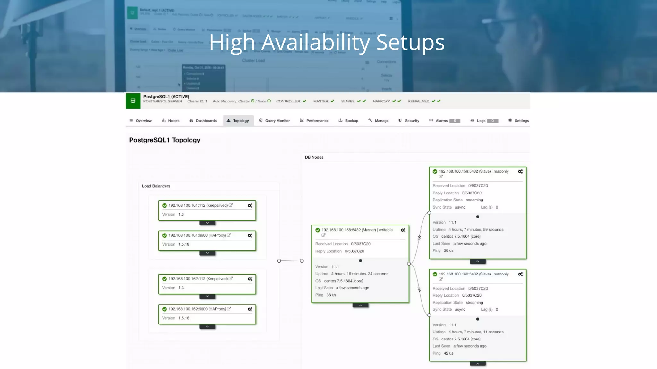Open gear menu for 192.168.100.162:9600 HAProxy
This screenshot has width=657, height=369.
tap(250, 309)
